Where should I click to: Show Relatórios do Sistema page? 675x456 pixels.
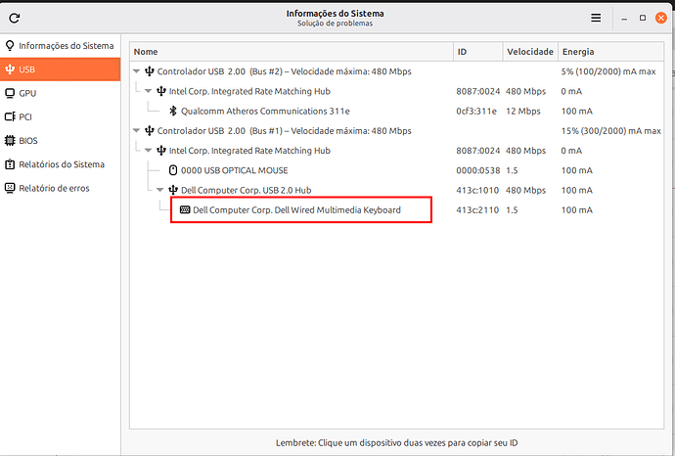61,164
